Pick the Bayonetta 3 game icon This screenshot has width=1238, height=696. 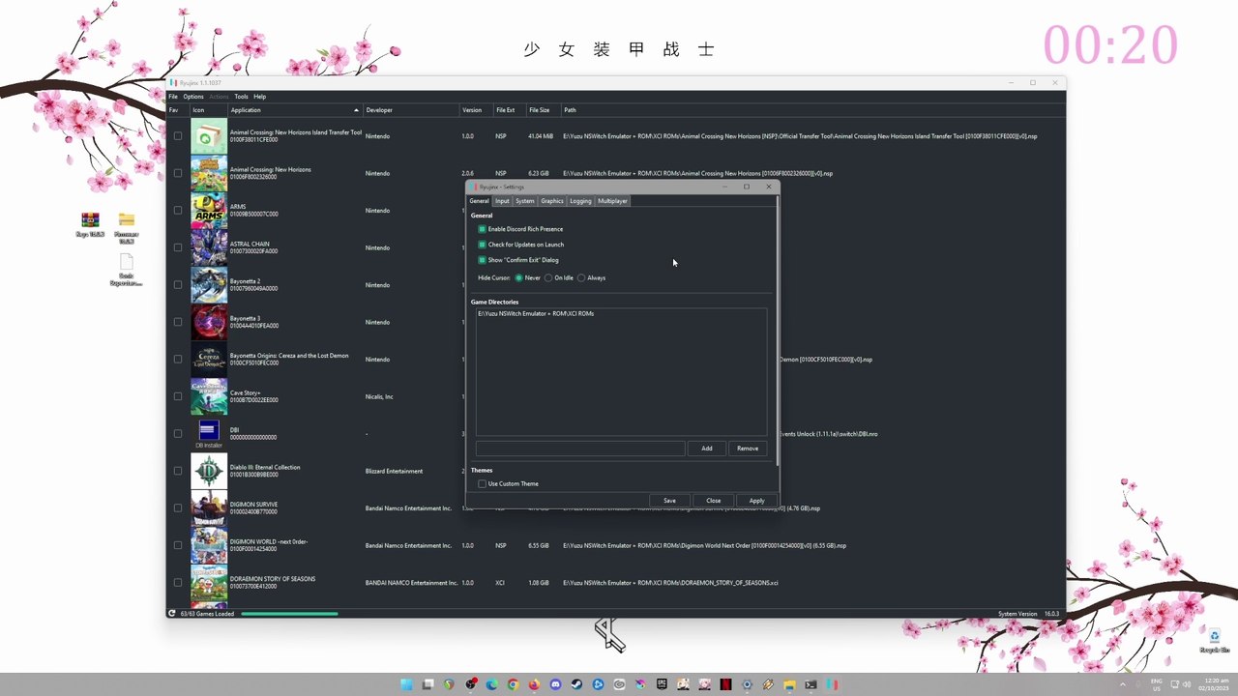209,322
